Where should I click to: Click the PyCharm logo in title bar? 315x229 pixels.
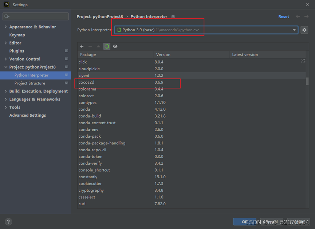click(6, 4)
